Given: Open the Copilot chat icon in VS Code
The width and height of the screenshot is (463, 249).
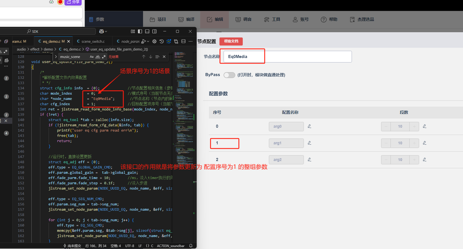Looking at the screenshot, I should 101,31.
